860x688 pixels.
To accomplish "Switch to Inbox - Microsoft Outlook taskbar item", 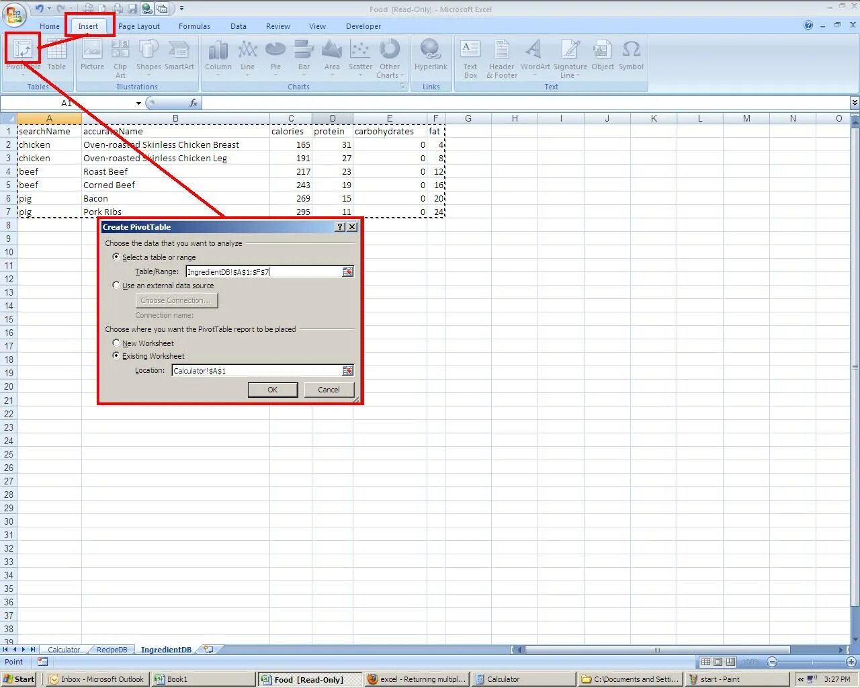I will (x=97, y=679).
